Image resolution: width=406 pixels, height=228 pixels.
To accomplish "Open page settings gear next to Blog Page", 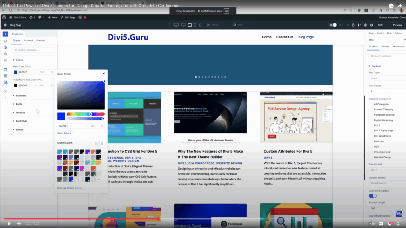I will coord(5,25).
